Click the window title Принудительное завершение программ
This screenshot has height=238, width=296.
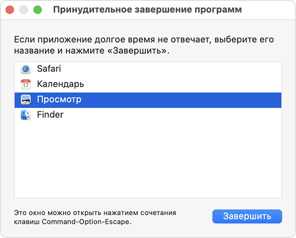pos(147,10)
